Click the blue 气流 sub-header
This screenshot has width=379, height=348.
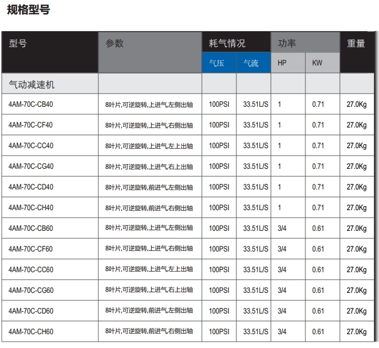(x=251, y=63)
